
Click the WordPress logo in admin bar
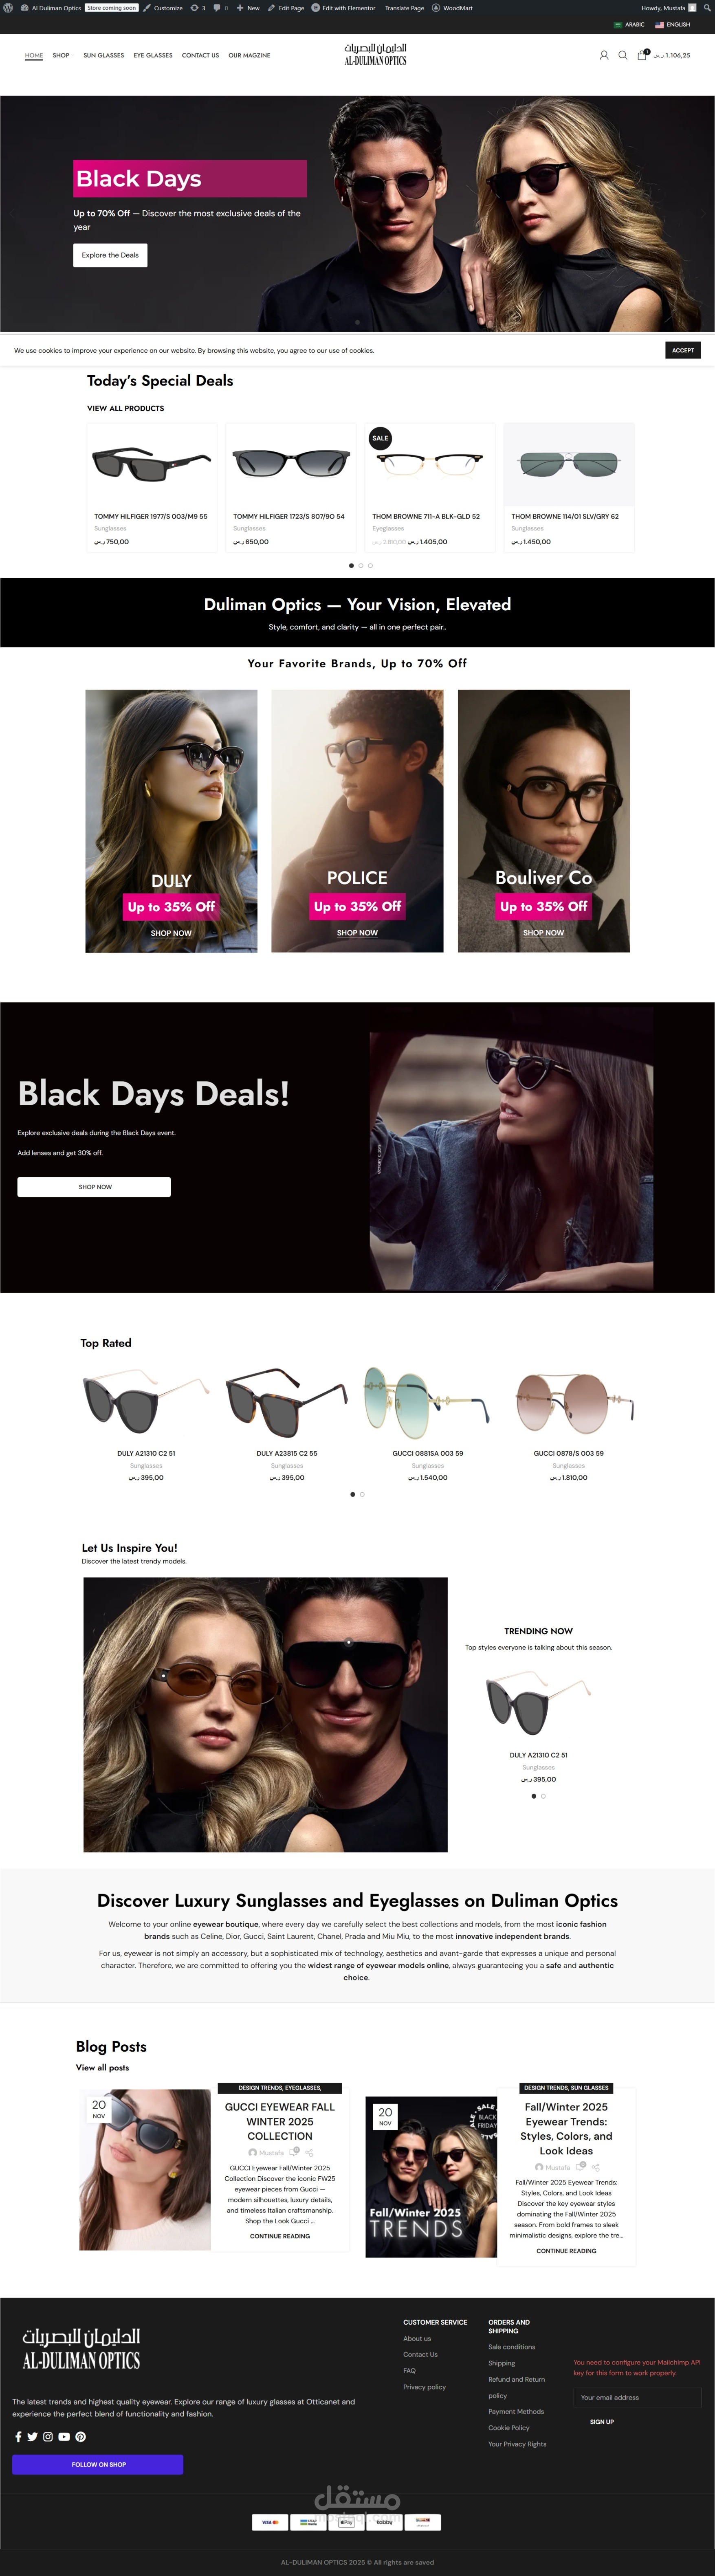coord(9,8)
